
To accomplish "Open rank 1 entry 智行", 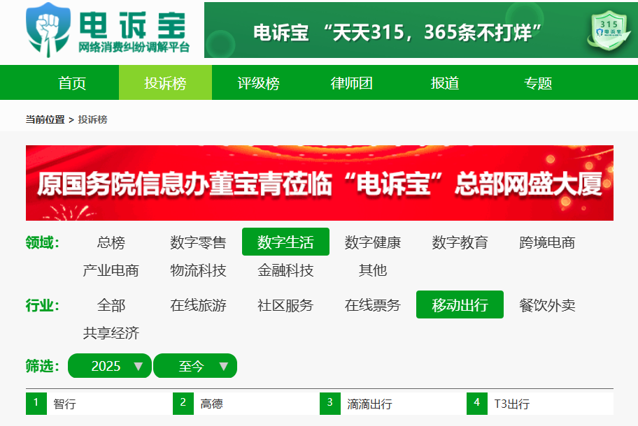I will click(x=64, y=404).
